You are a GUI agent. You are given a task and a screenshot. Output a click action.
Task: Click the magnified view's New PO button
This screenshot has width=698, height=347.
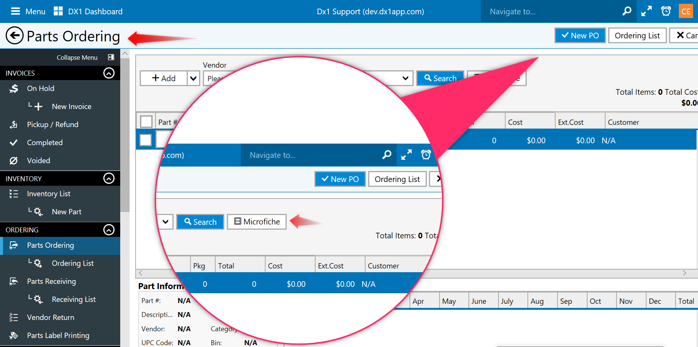(x=340, y=179)
